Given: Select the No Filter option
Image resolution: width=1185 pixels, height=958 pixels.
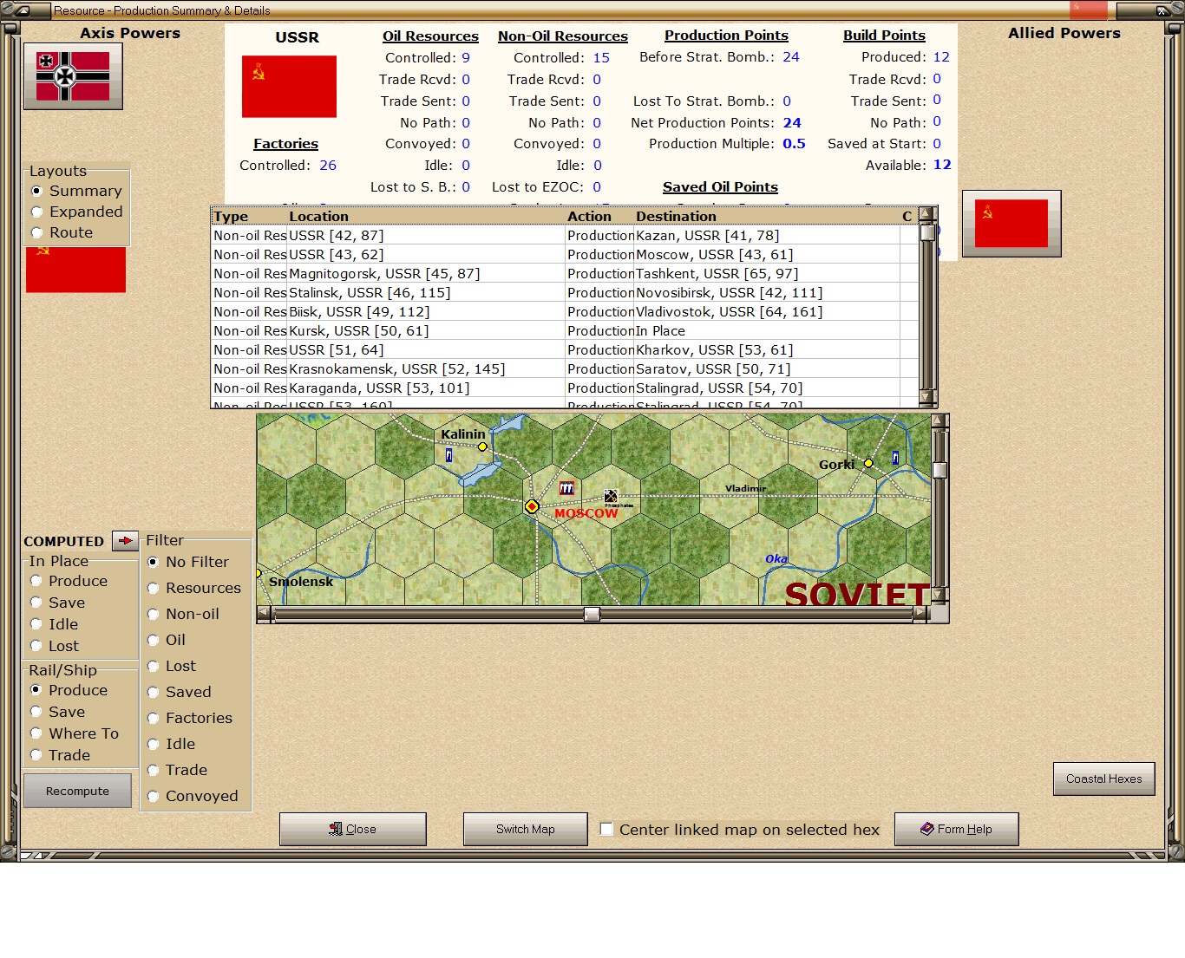Looking at the screenshot, I should point(188,562).
